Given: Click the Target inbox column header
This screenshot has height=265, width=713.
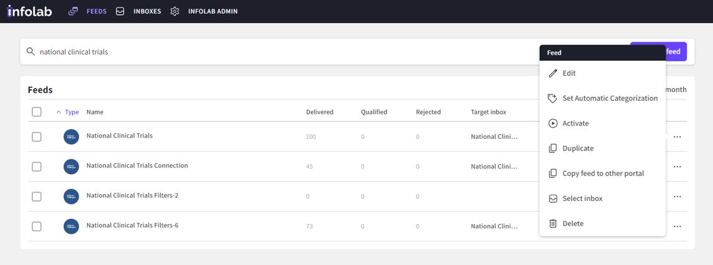Looking at the screenshot, I should (x=489, y=112).
